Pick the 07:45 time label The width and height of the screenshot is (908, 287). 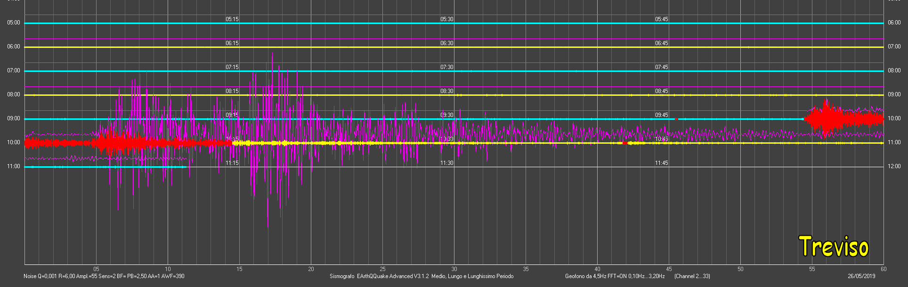tap(662, 67)
